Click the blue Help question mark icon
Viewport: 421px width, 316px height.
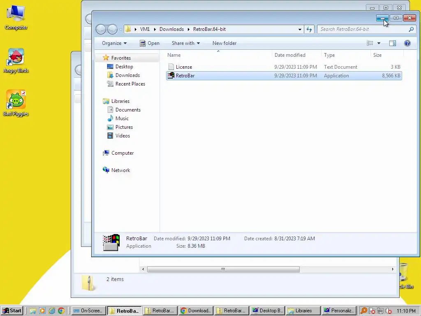click(x=407, y=43)
